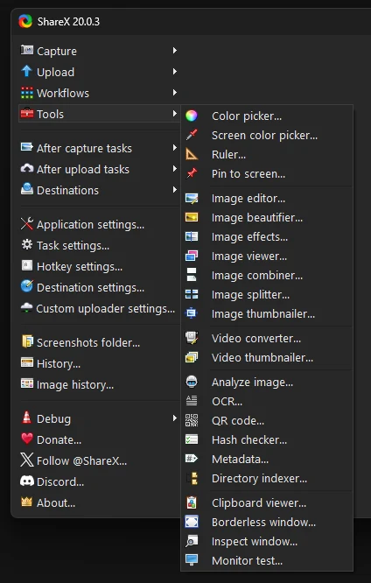Expand the Destinations submenu arrow

(x=174, y=190)
